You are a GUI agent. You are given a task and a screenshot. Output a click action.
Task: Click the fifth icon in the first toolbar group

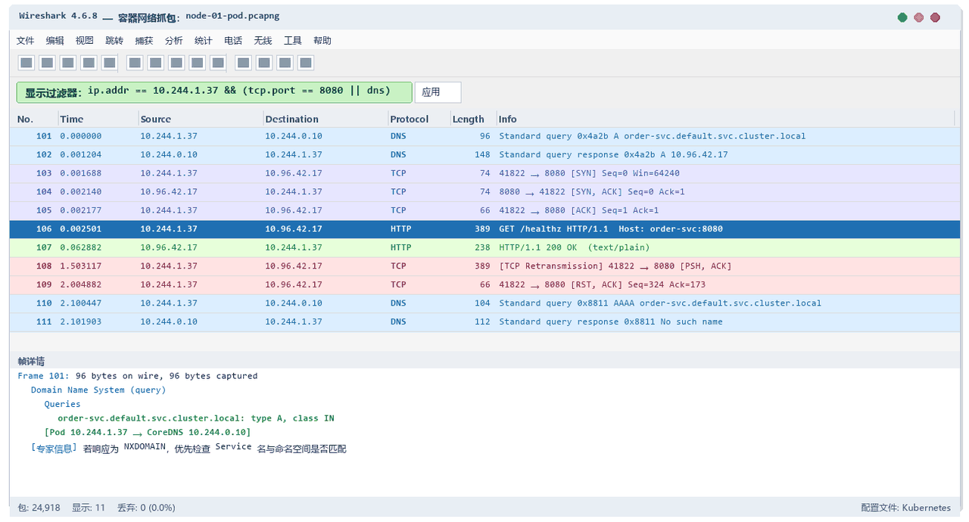coord(110,63)
